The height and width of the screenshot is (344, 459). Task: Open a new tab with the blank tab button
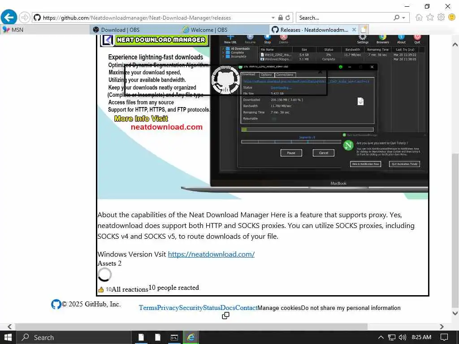(x=364, y=30)
